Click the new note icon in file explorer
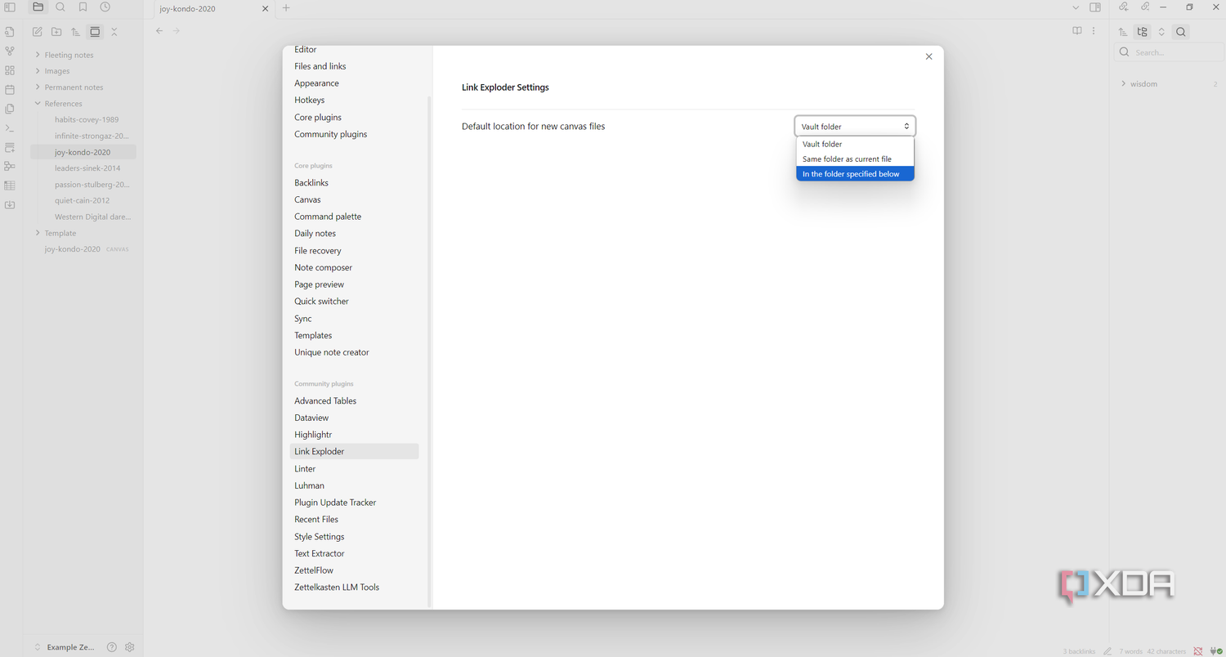 tap(37, 32)
